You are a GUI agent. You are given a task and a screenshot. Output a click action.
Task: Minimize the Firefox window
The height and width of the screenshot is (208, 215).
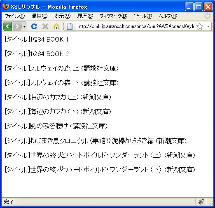[189, 7]
